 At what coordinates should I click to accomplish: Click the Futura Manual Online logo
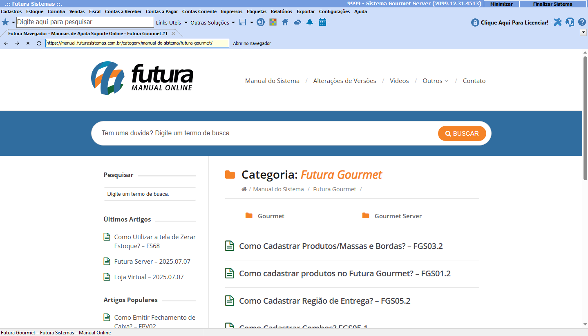click(142, 78)
